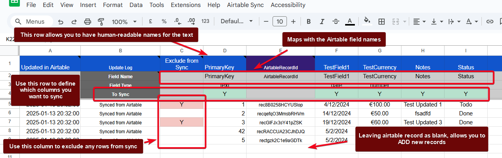Image resolution: width=502 pixels, height=158 pixels.
Task: Open the font family Default dropdown
Action: (x=237, y=22)
